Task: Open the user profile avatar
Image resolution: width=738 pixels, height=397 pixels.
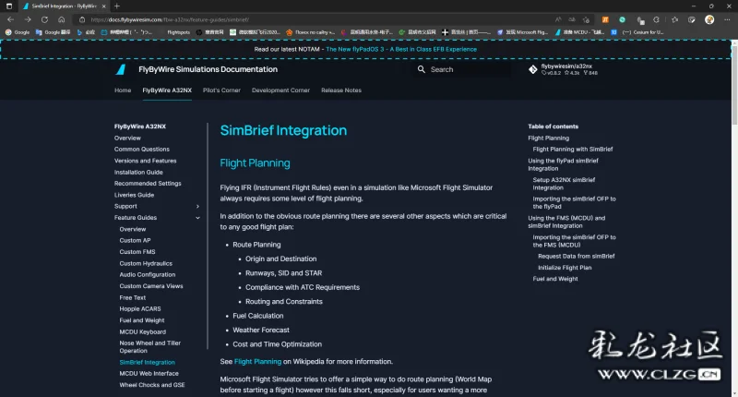Action: tap(709, 19)
